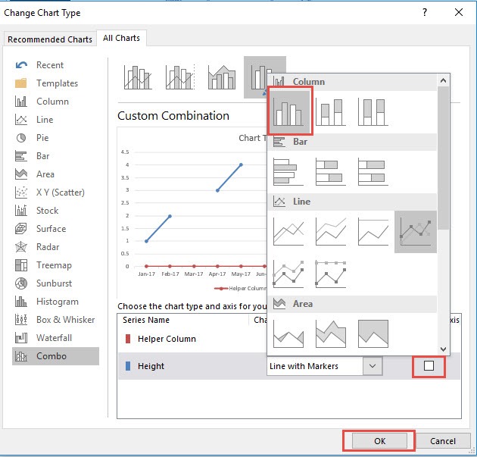
Task: Choose Stacked Bar chart subtype
Action: click(331, 172)
